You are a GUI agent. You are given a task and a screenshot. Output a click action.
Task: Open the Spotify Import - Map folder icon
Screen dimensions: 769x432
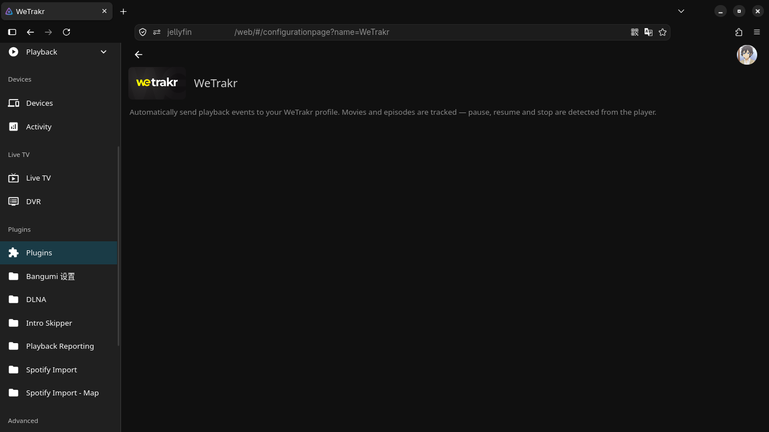[14, 393]
